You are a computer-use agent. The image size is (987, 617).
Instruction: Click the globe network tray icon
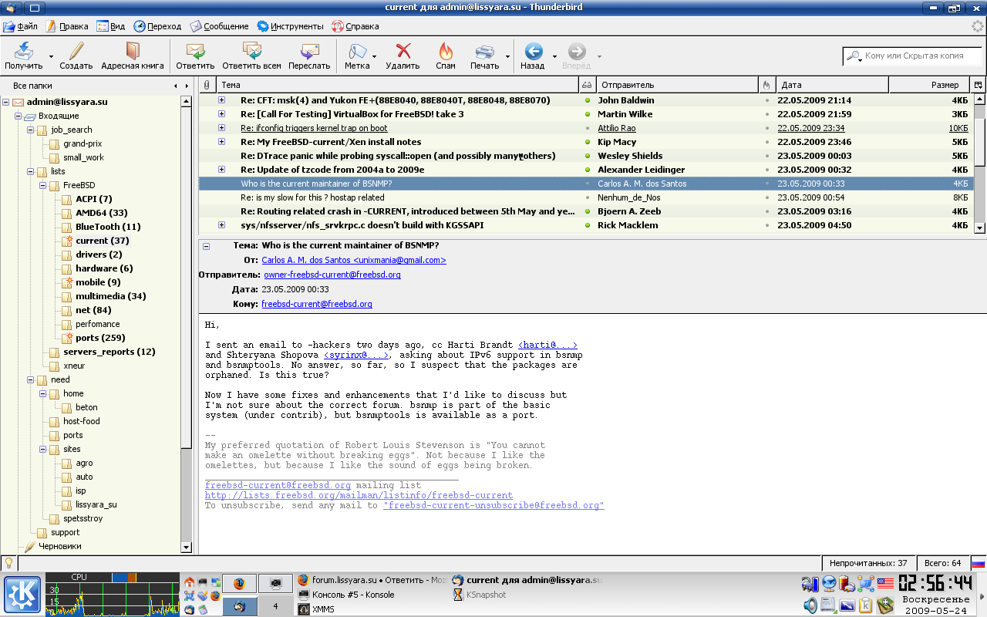click(x=829, y=584)
